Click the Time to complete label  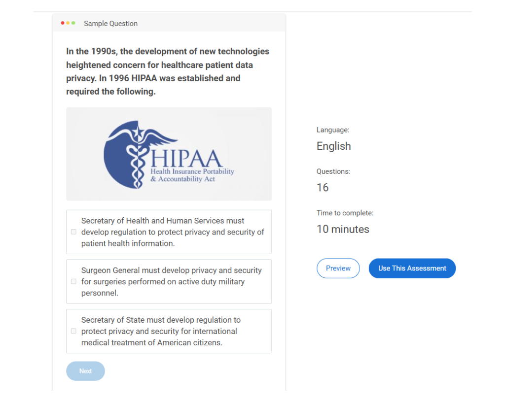point(345,213)
